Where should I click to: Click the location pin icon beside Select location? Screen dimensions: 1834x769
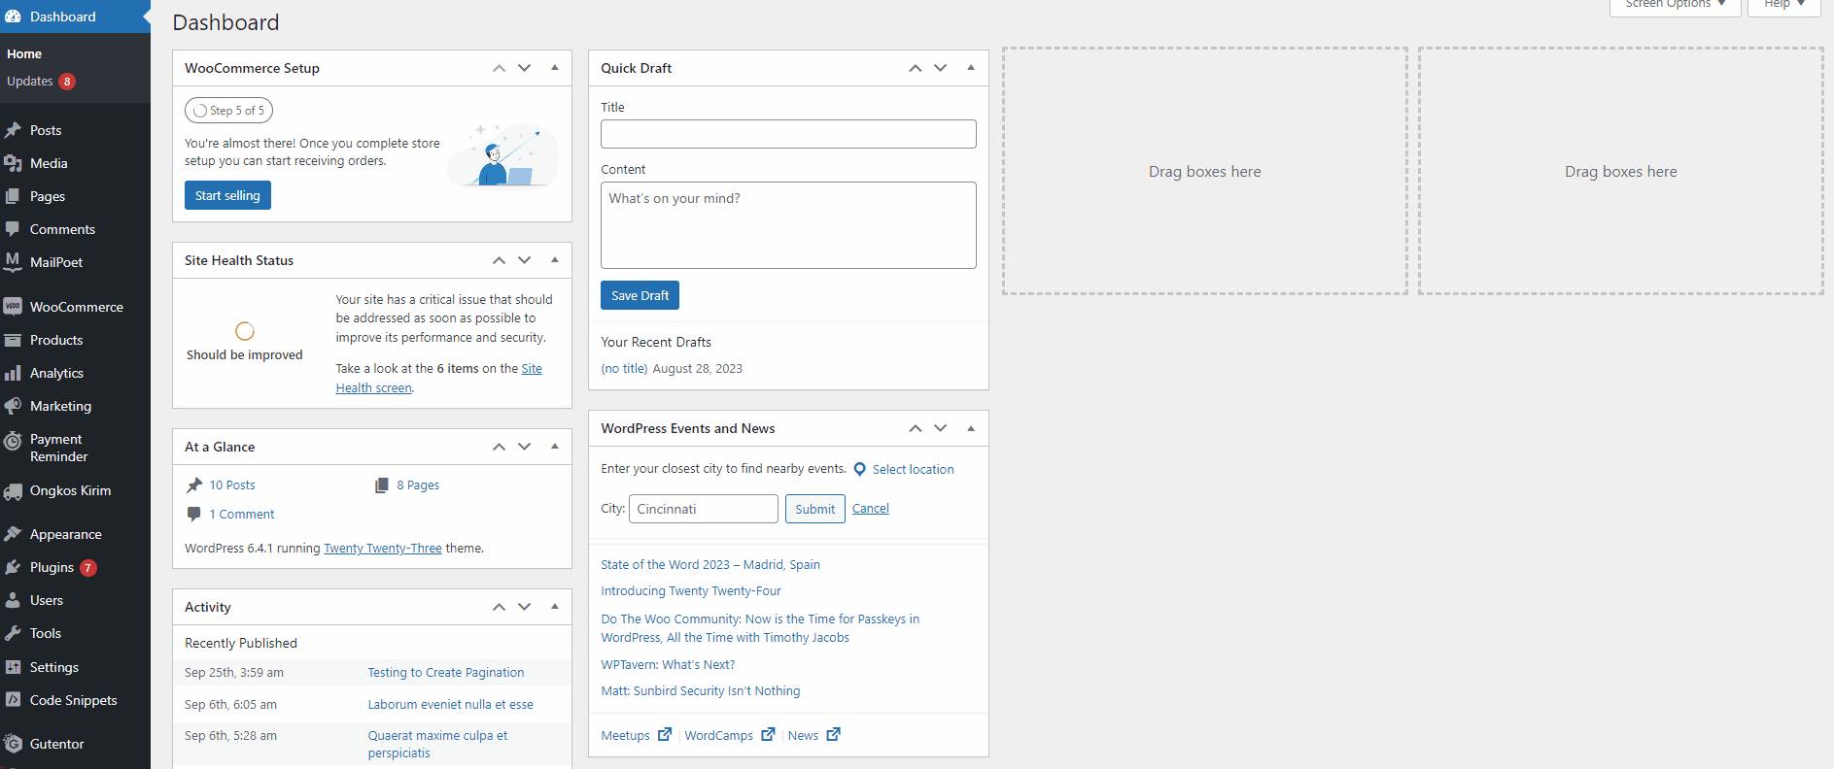pos(860,469)
